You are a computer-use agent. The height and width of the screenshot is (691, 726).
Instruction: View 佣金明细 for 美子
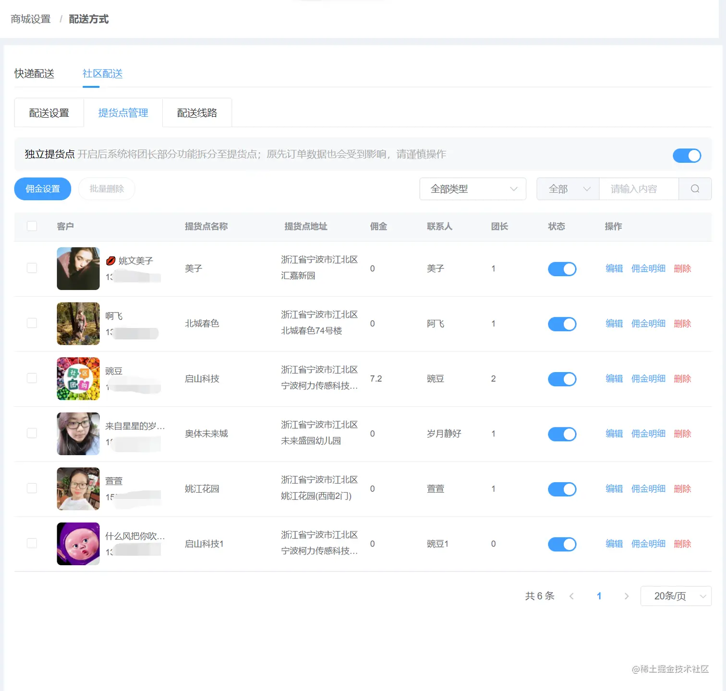[x=648, y=268]
